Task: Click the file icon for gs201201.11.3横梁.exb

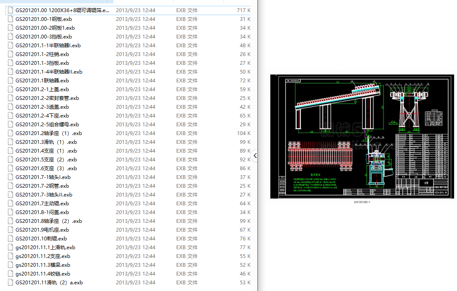Action: pos(11,265)
